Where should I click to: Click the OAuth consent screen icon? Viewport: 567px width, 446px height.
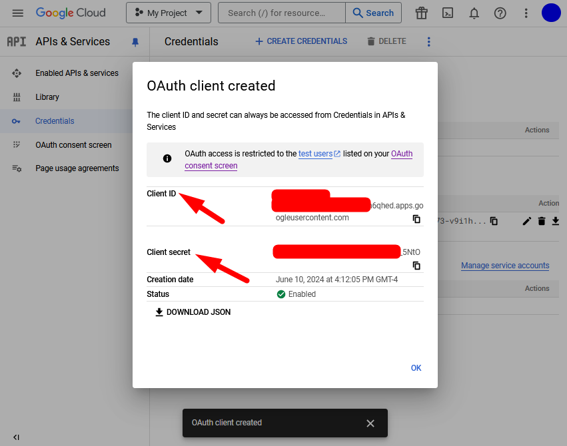(x=17, y=144)
